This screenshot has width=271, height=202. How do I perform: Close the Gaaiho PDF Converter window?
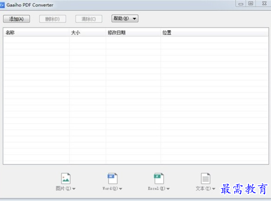tap(264, 3)
